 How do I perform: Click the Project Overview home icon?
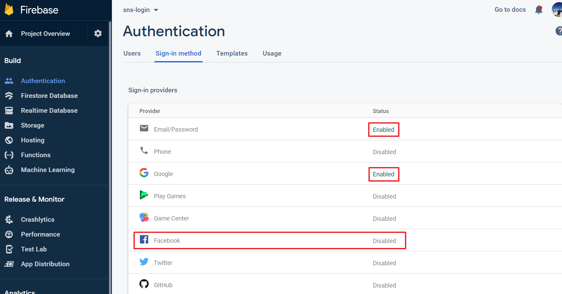(9, 34)
